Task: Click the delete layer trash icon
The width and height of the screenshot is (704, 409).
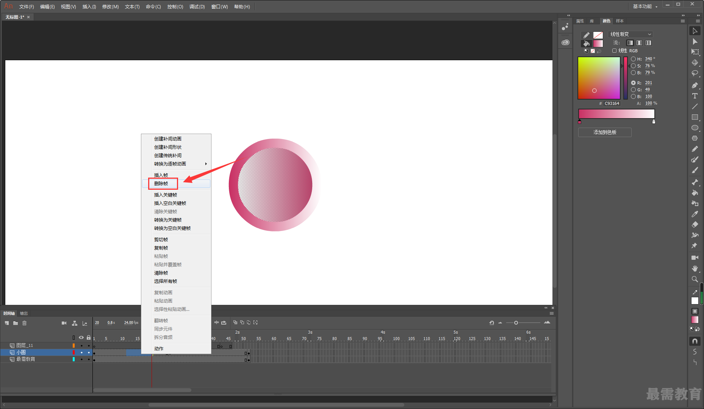Action: [25, 323]
